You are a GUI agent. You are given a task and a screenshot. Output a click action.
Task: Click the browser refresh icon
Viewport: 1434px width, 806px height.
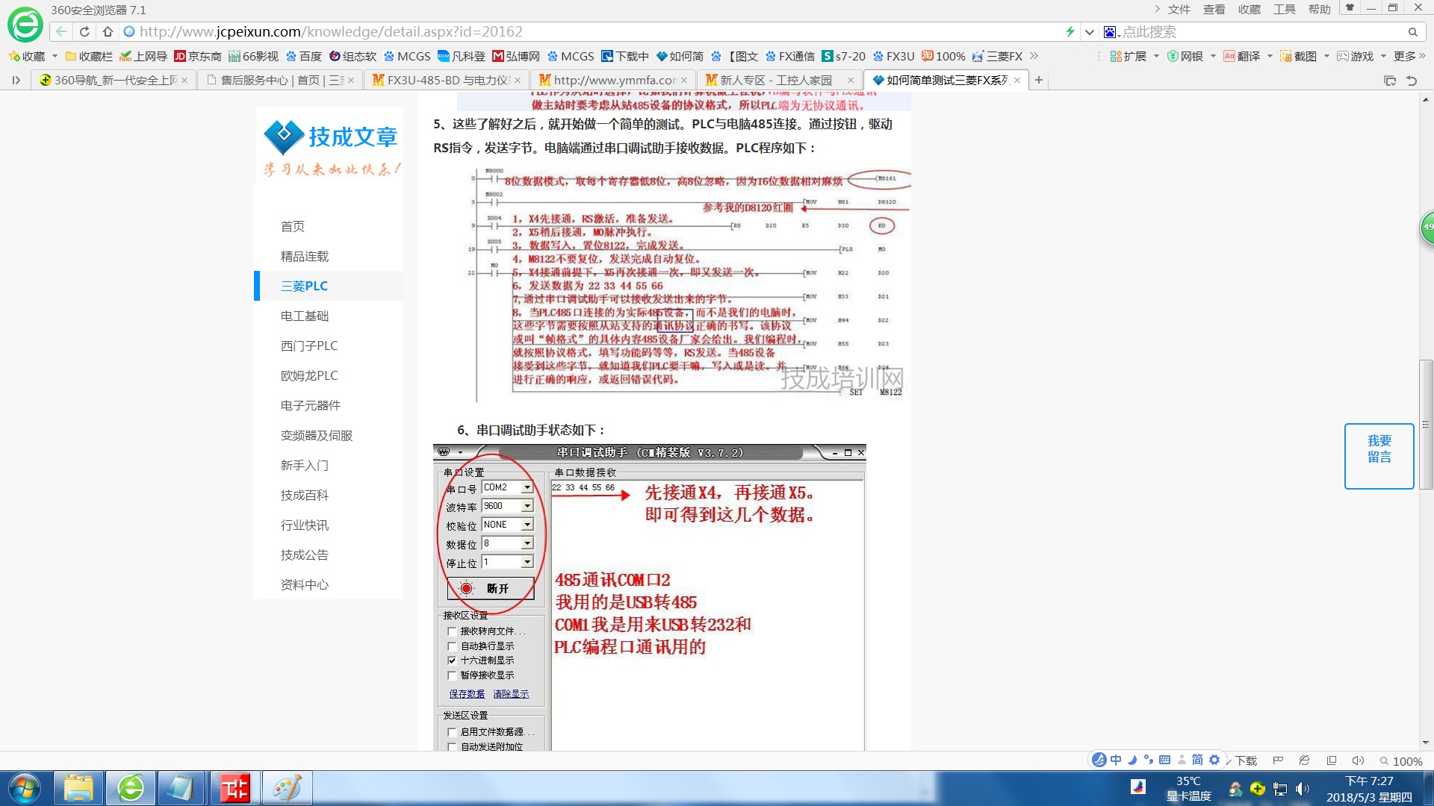click(x=84, y=31)
